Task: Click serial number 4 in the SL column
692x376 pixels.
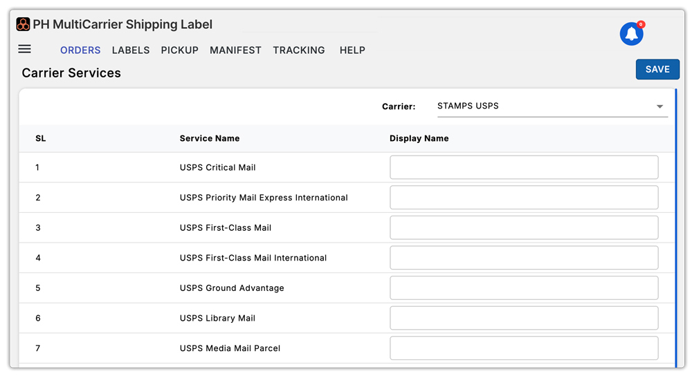Action: click(38, 258)
